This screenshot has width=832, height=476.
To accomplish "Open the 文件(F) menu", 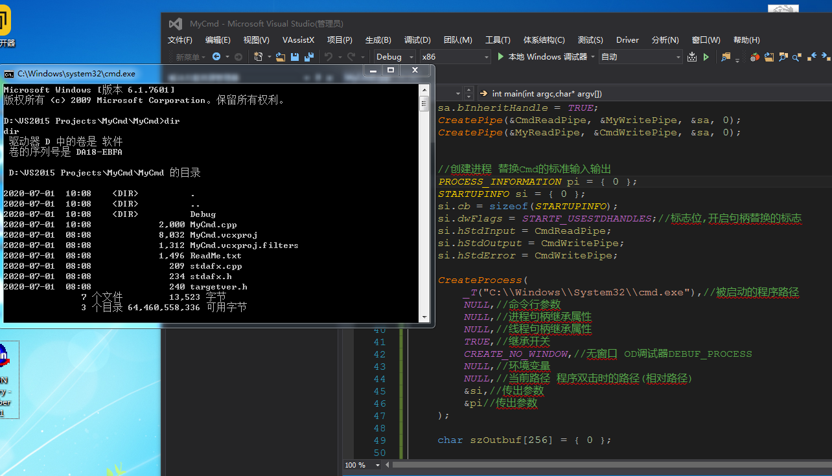I will pos(180,40).
